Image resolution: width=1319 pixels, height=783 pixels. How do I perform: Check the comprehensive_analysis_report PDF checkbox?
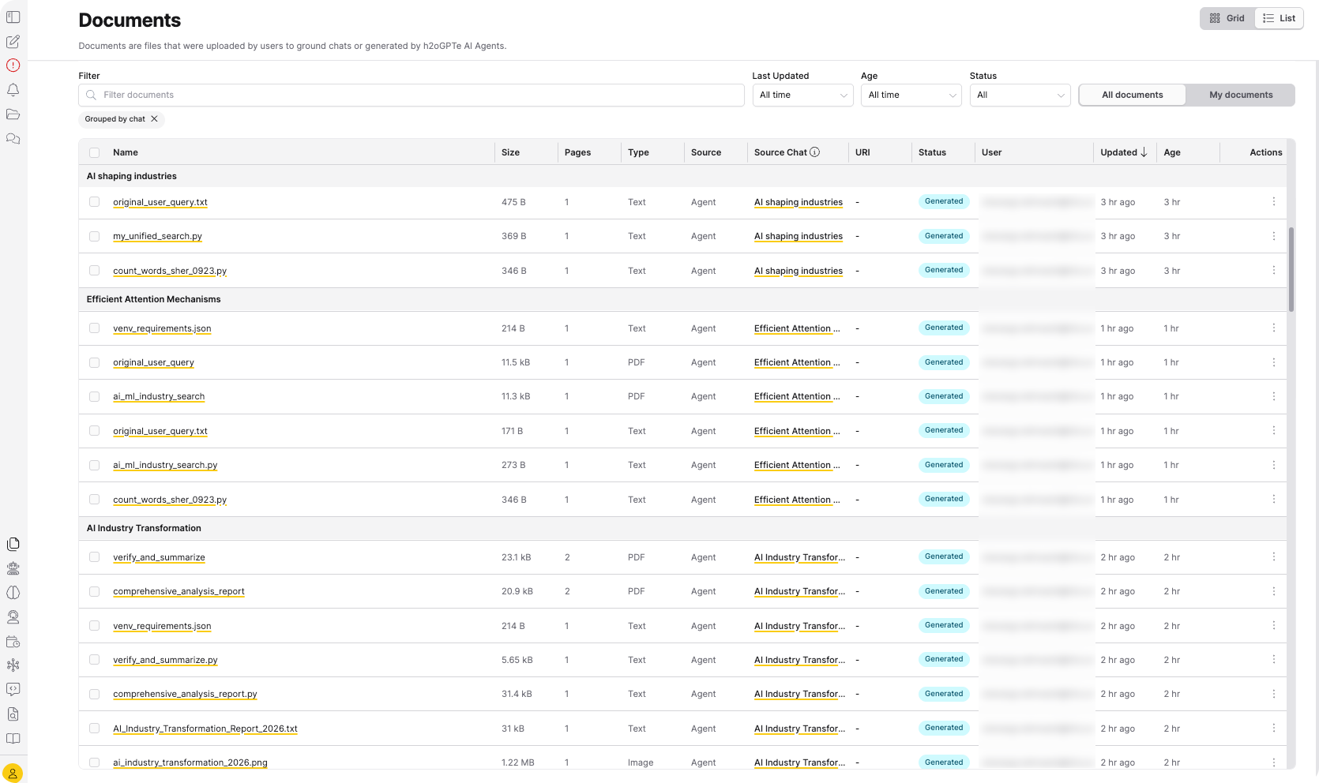[x=95, y=591]
